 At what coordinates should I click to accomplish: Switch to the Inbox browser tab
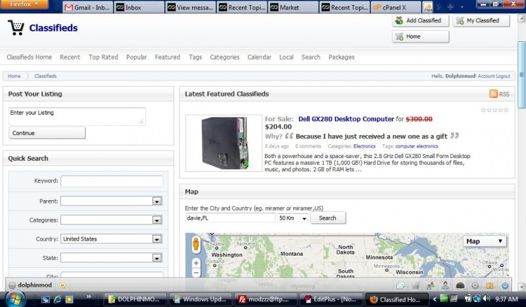[139, 7]
